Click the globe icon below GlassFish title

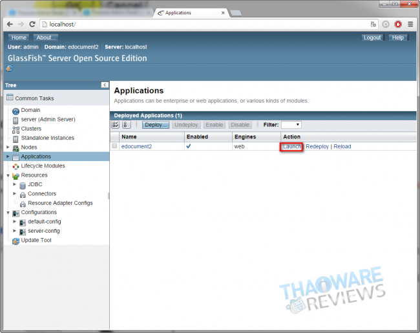click(9, 69)
